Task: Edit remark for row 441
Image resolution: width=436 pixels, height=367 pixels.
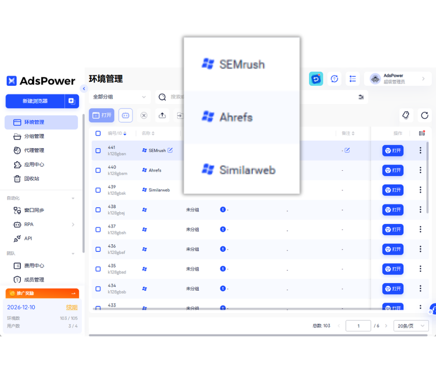Action: (x=347, y=150)
